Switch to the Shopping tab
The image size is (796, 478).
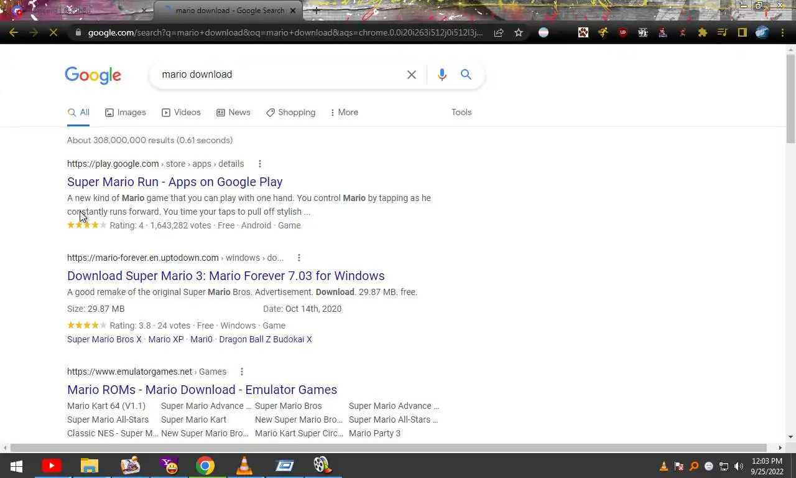coord(290,113)
